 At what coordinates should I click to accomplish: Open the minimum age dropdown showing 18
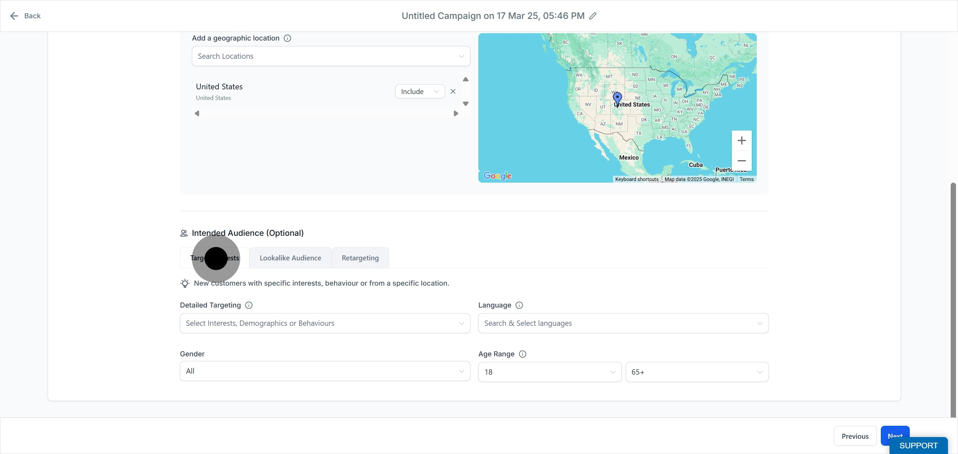[x=549, y=372]
